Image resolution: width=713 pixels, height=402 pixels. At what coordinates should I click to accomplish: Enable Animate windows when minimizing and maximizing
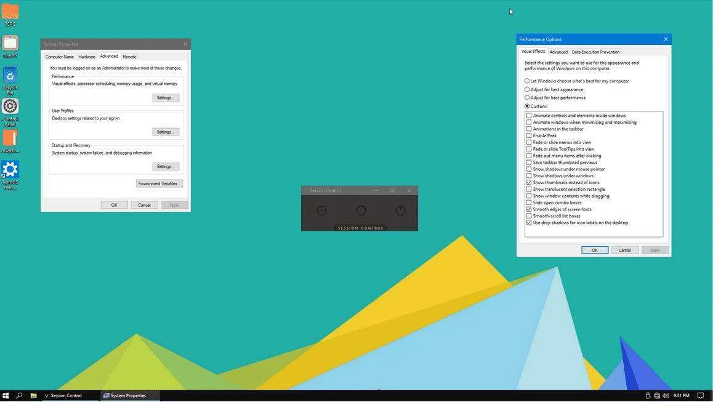pos(529,123)
